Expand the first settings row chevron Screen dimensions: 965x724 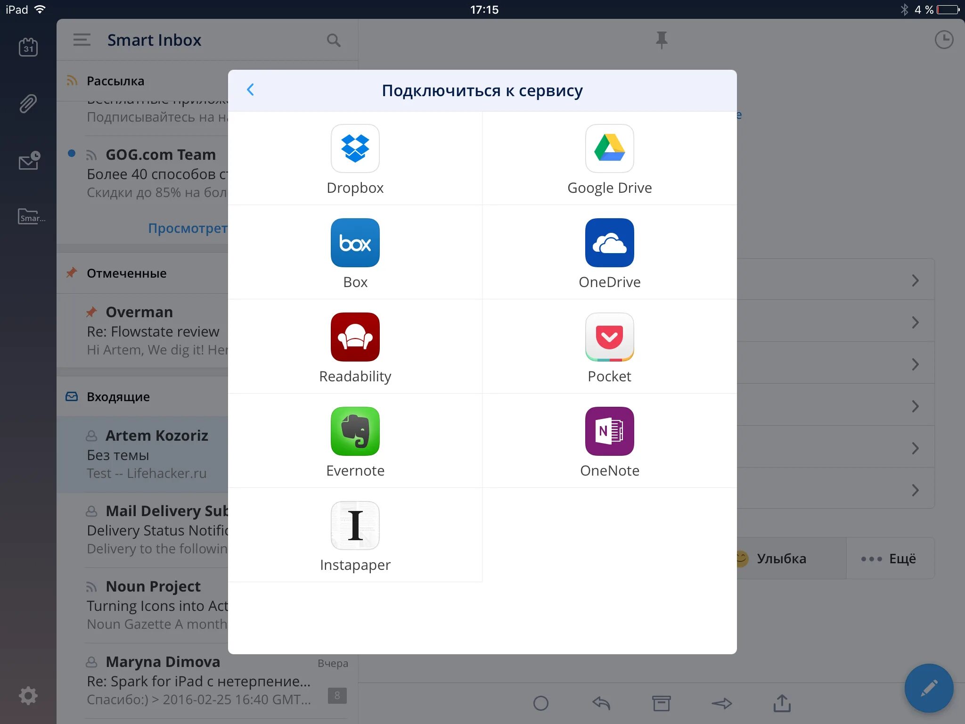tap(915, 280)
